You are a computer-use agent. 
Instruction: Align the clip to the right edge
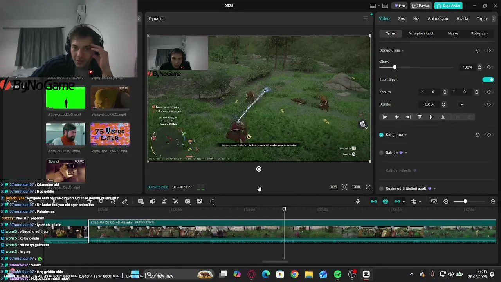(x=408, y=117)
